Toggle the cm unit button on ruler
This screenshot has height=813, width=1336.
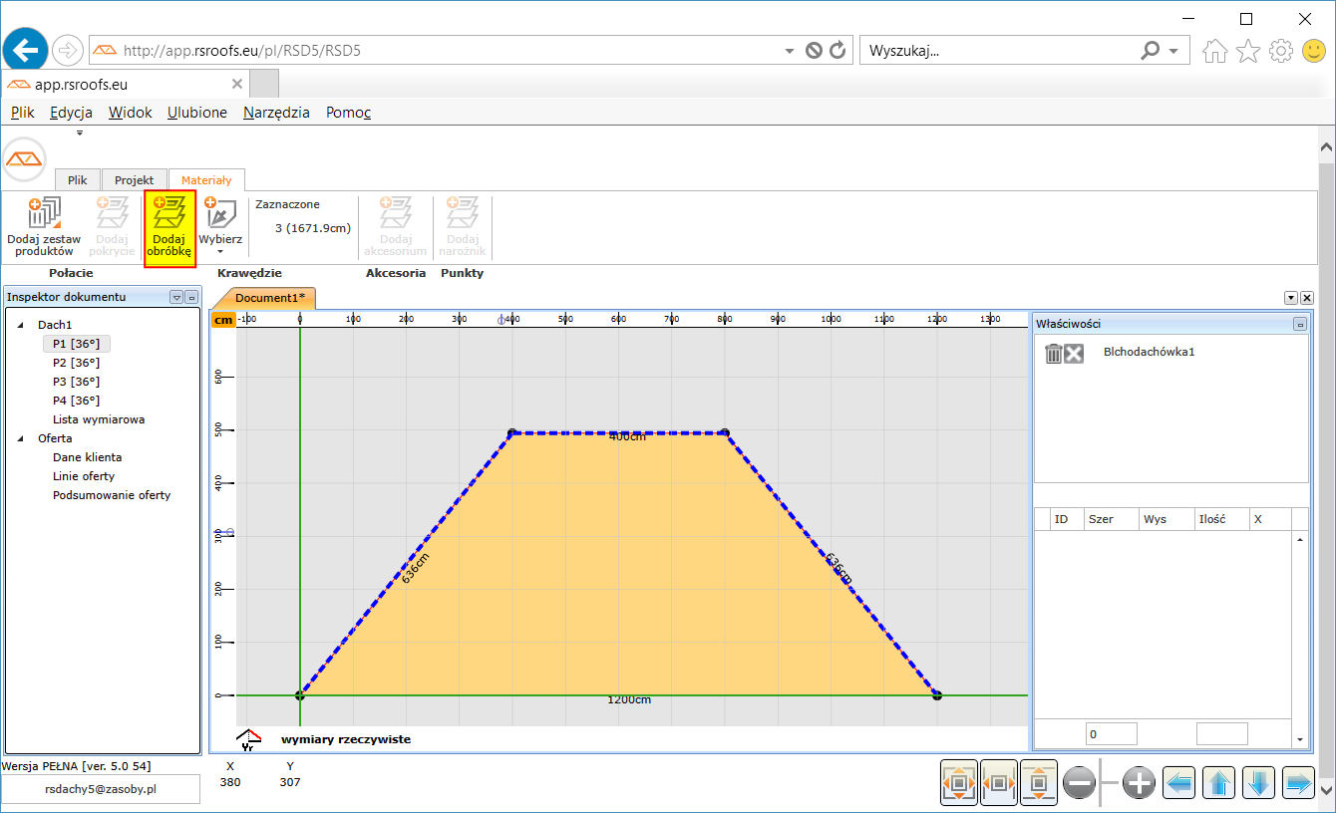(223, 320)
